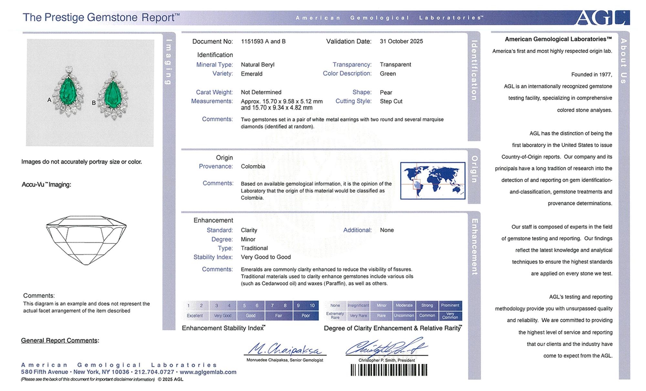Click the Strong cell on the clarity scale
Viewport: 646px width, 391px height.
pos(427,305)
